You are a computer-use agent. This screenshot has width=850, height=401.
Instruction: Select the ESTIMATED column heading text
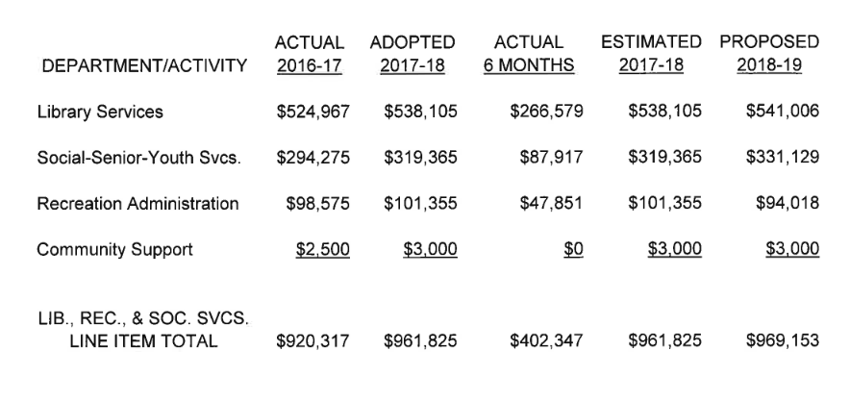652,42
